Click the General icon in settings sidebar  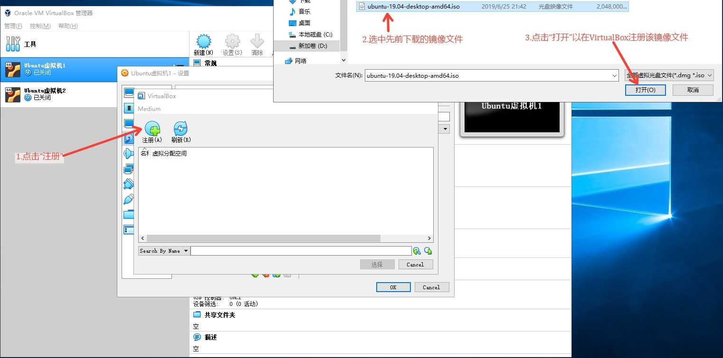click(128, 92)
